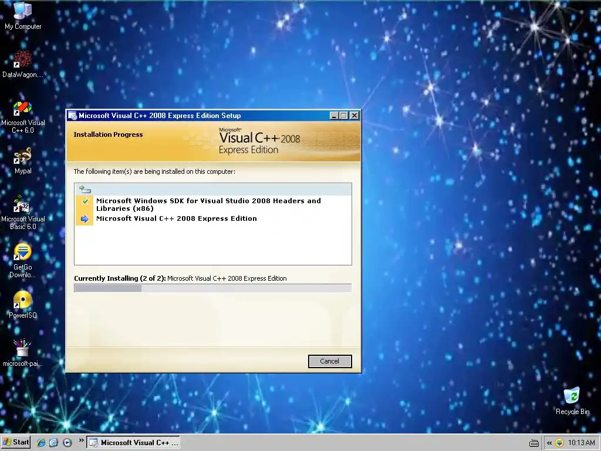Image resolution: width=601 pixels, height=451 pixels.
Task: Minimize the Setup window
Action: tap(334, 116)
